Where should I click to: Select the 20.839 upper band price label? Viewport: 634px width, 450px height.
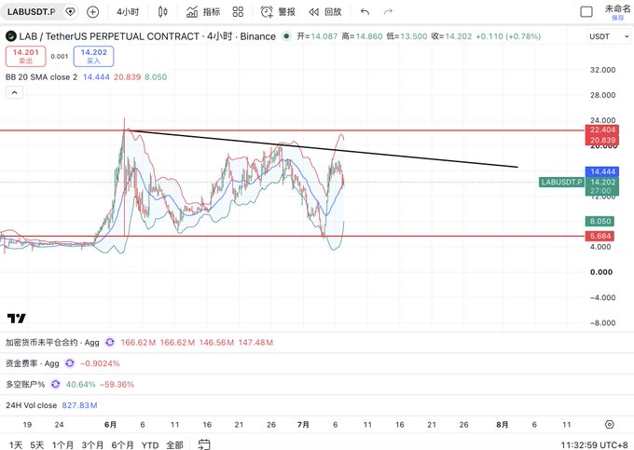click(602, 140)
